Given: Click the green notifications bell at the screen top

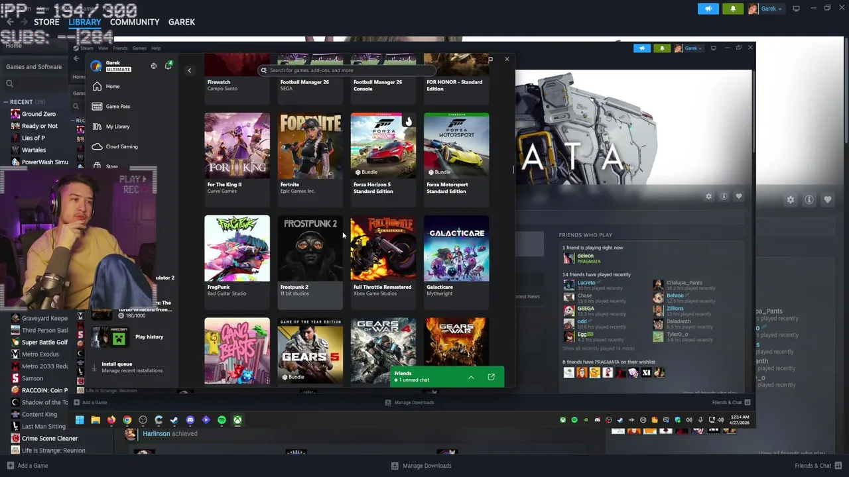Looking at the screenshot, I should (732, 9).
